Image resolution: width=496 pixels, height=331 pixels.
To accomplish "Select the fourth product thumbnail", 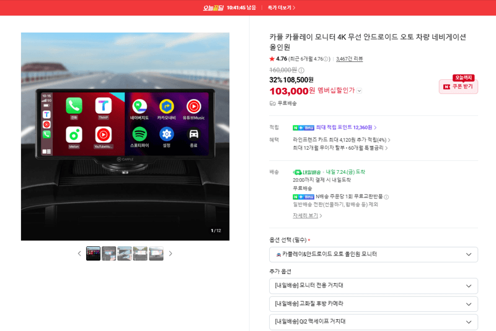I will click(140, 254).
